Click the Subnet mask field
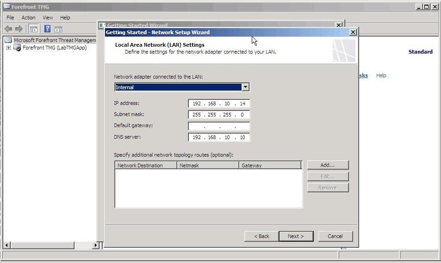 pyautogui.click(x=219, y=115)
